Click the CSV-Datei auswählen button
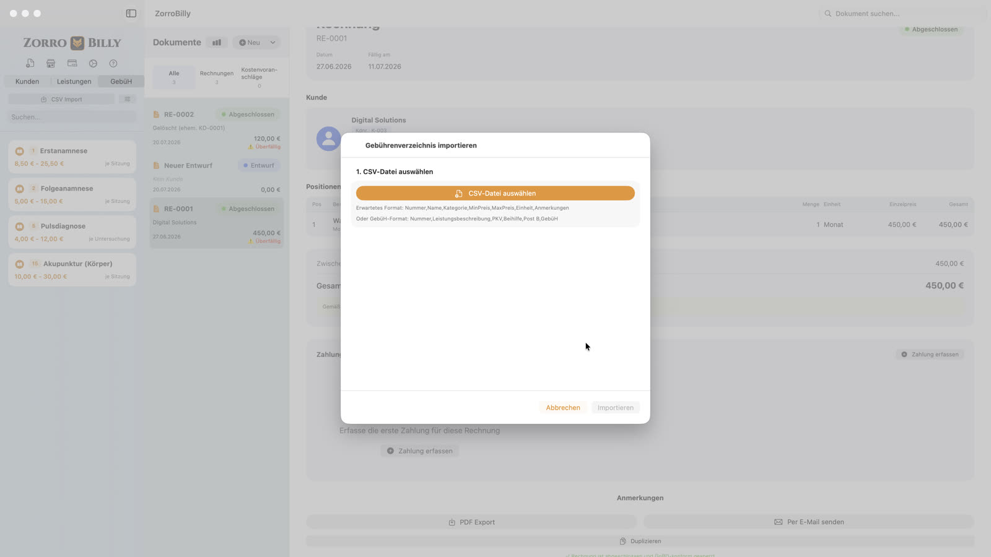The height and width of the screenshot is (557, 991). click(495, 193)
